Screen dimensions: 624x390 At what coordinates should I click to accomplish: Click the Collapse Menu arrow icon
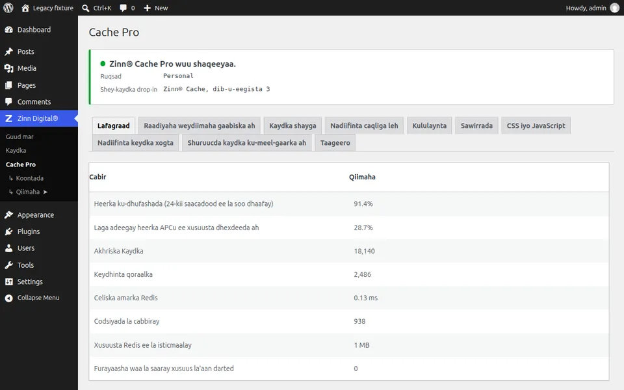[x=8, y=298]
